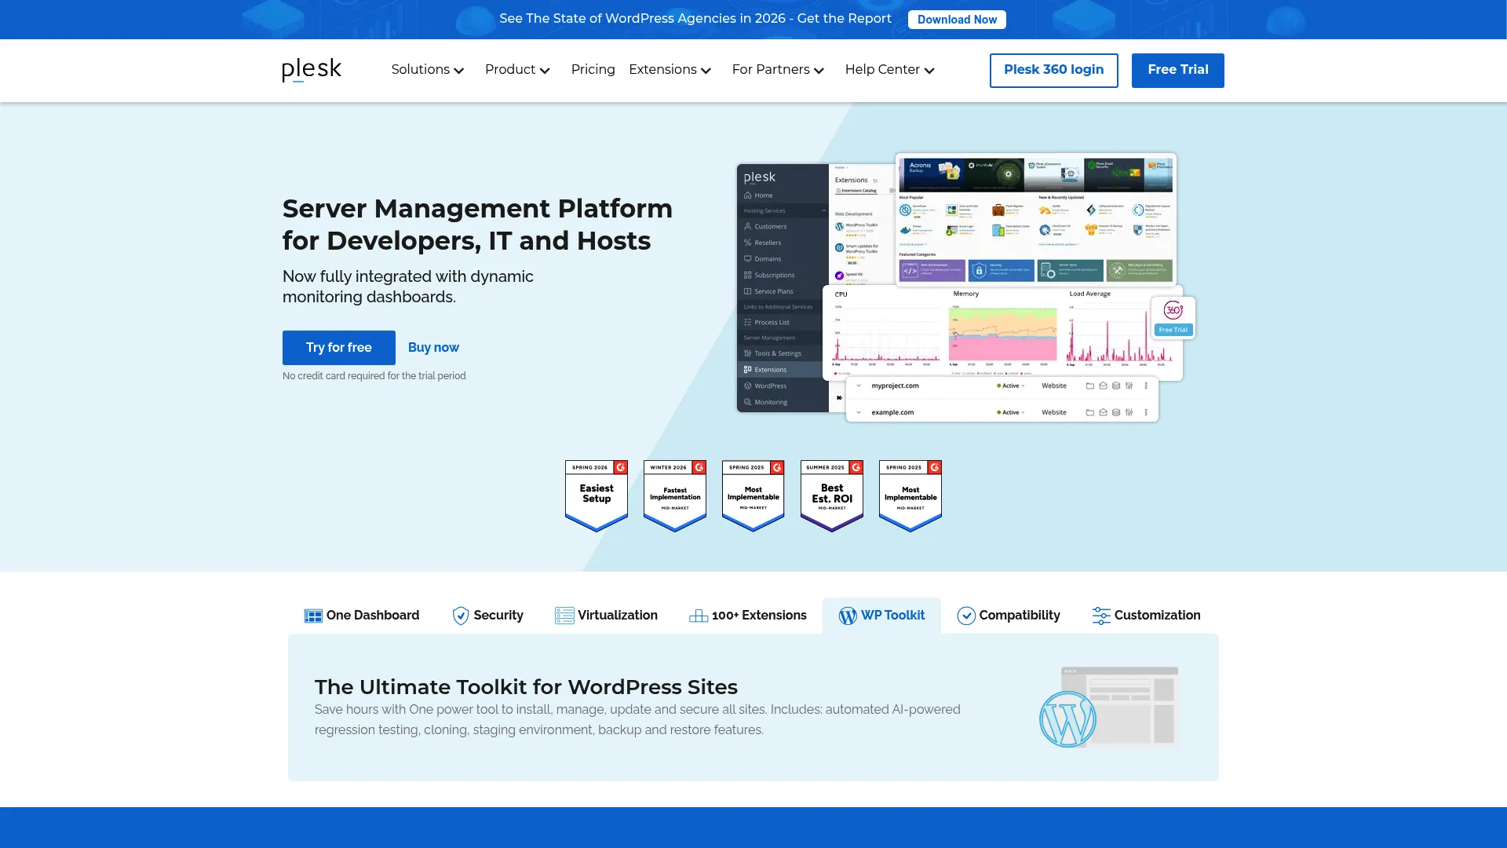The width and height of the screenshot is (1507, 848).
Task: Click the WP Toolkit WordPress icon
Action: tap(848, 616)
